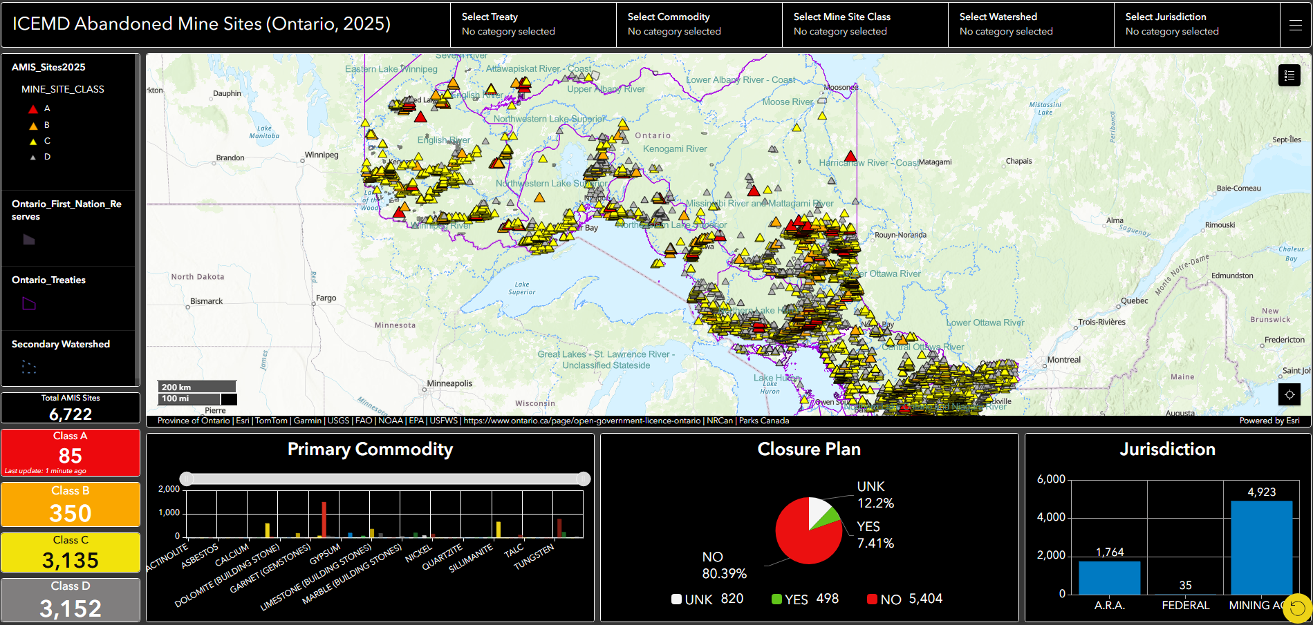Click the red Class A triangle symbol

point(32,108)
